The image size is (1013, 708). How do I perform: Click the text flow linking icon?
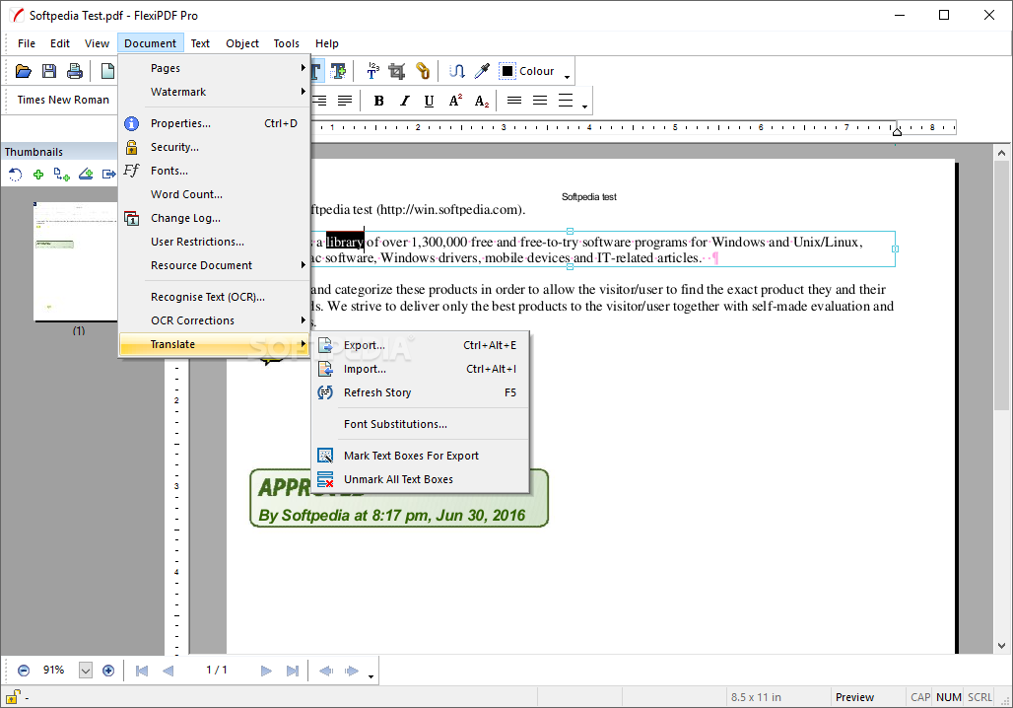[457, 71]
